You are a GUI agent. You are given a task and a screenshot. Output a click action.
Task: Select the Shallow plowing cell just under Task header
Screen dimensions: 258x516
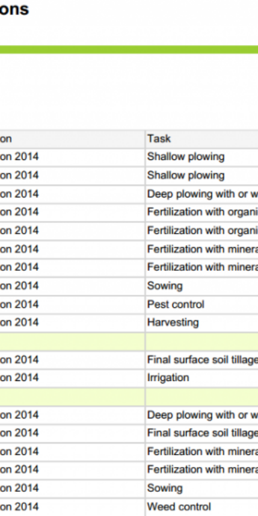202,157
